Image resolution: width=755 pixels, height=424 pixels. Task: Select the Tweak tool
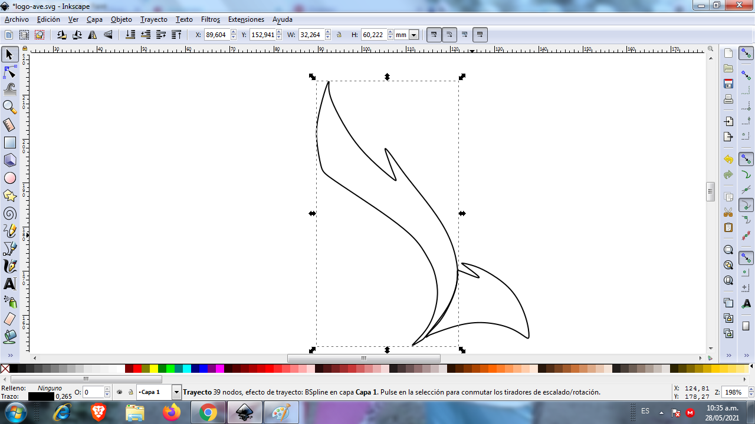click(x=9, y=90)
